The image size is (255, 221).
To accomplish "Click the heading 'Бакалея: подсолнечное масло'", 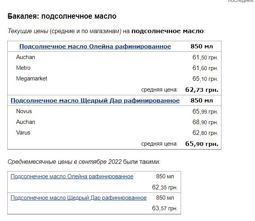I will tap(62, 16).
